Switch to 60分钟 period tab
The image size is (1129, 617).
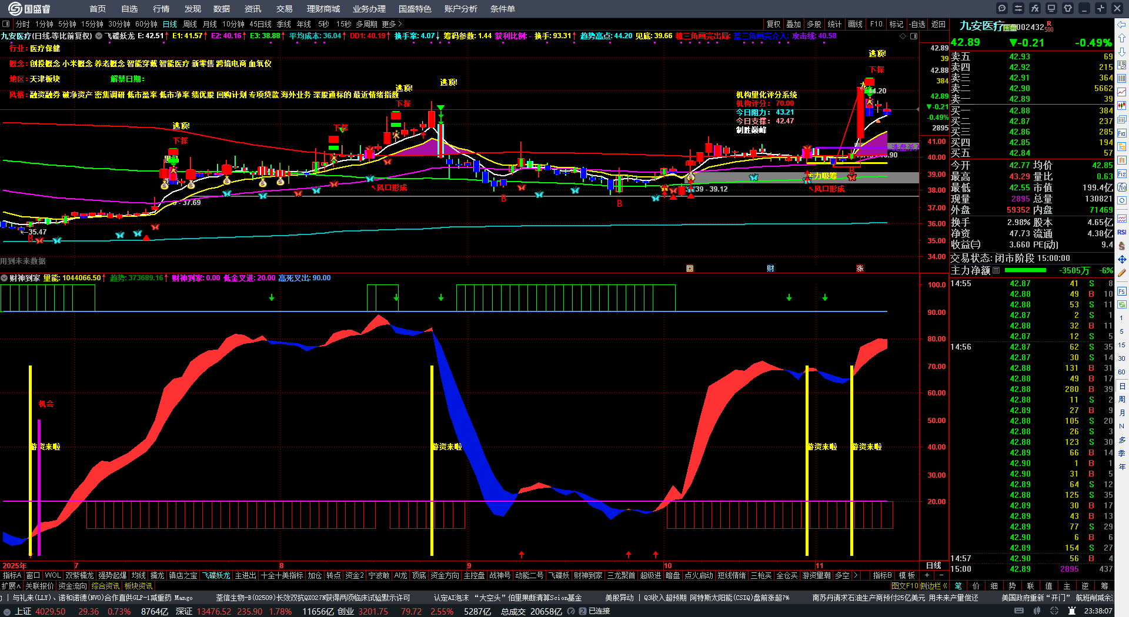146,24
